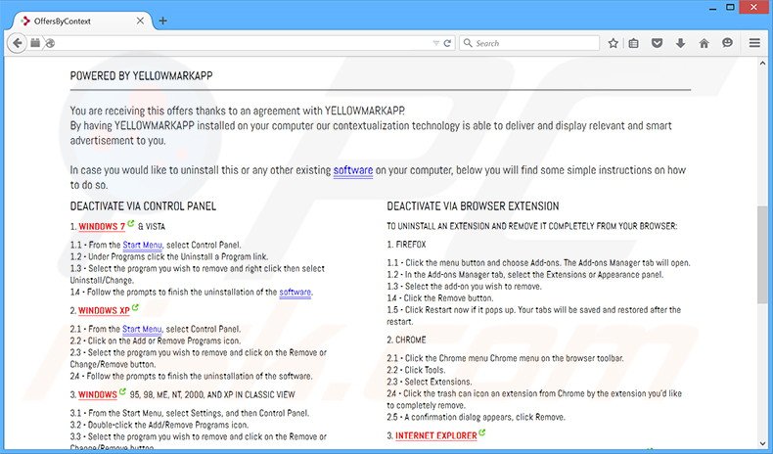
Task: Click the '2.2 - Click Tools.' line
Action: point(416,370)
